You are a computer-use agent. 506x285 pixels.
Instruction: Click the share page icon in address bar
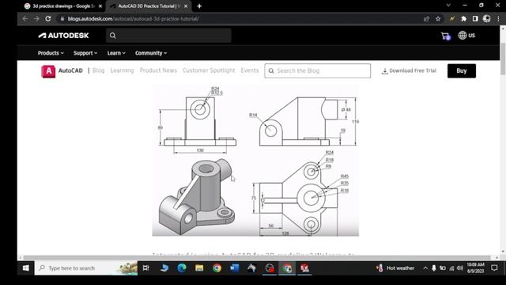(426, 19)
